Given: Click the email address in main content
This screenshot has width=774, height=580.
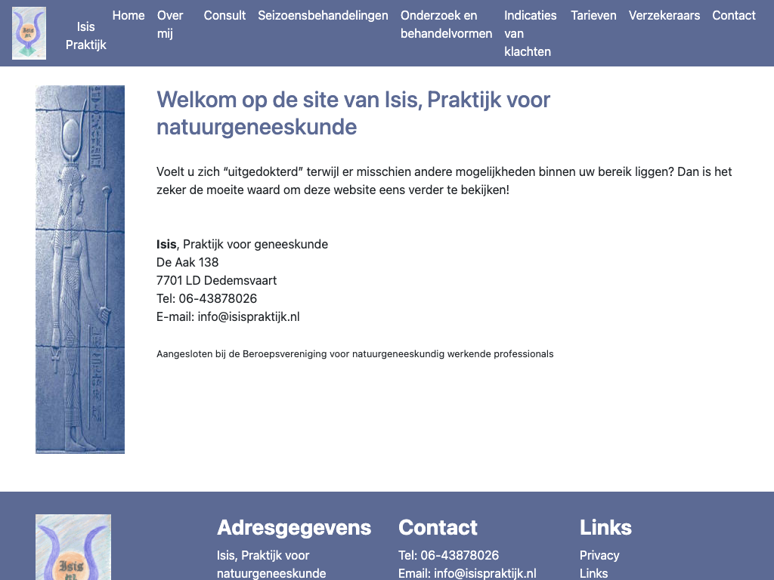Looking at the screenshot, I should pos(249,316).
